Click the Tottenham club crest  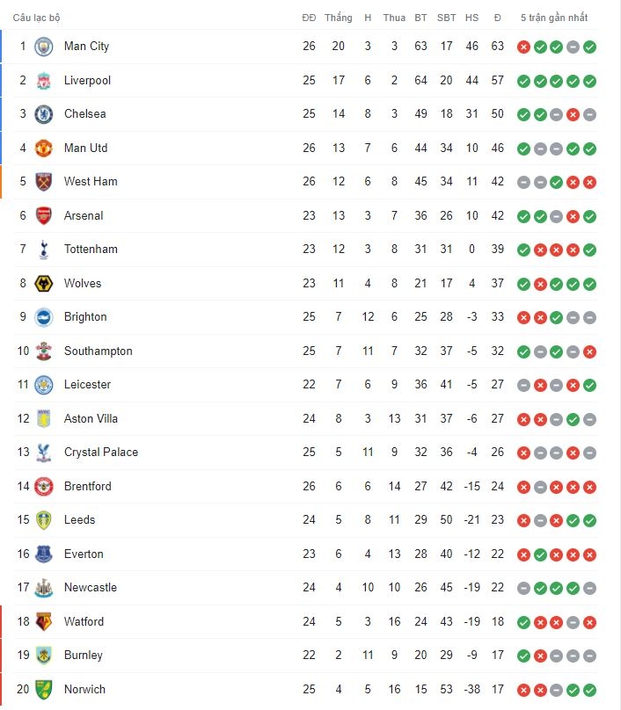point(44,250)
